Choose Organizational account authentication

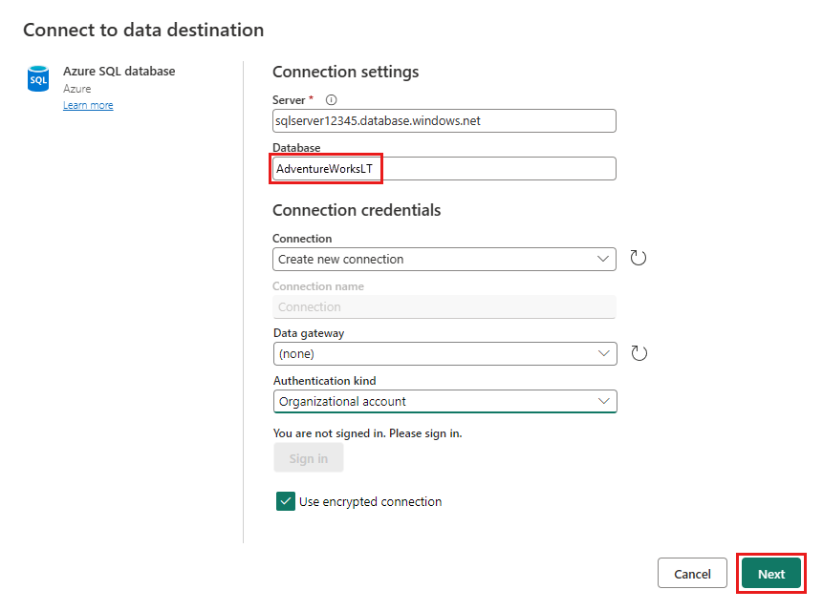point(444,401)
